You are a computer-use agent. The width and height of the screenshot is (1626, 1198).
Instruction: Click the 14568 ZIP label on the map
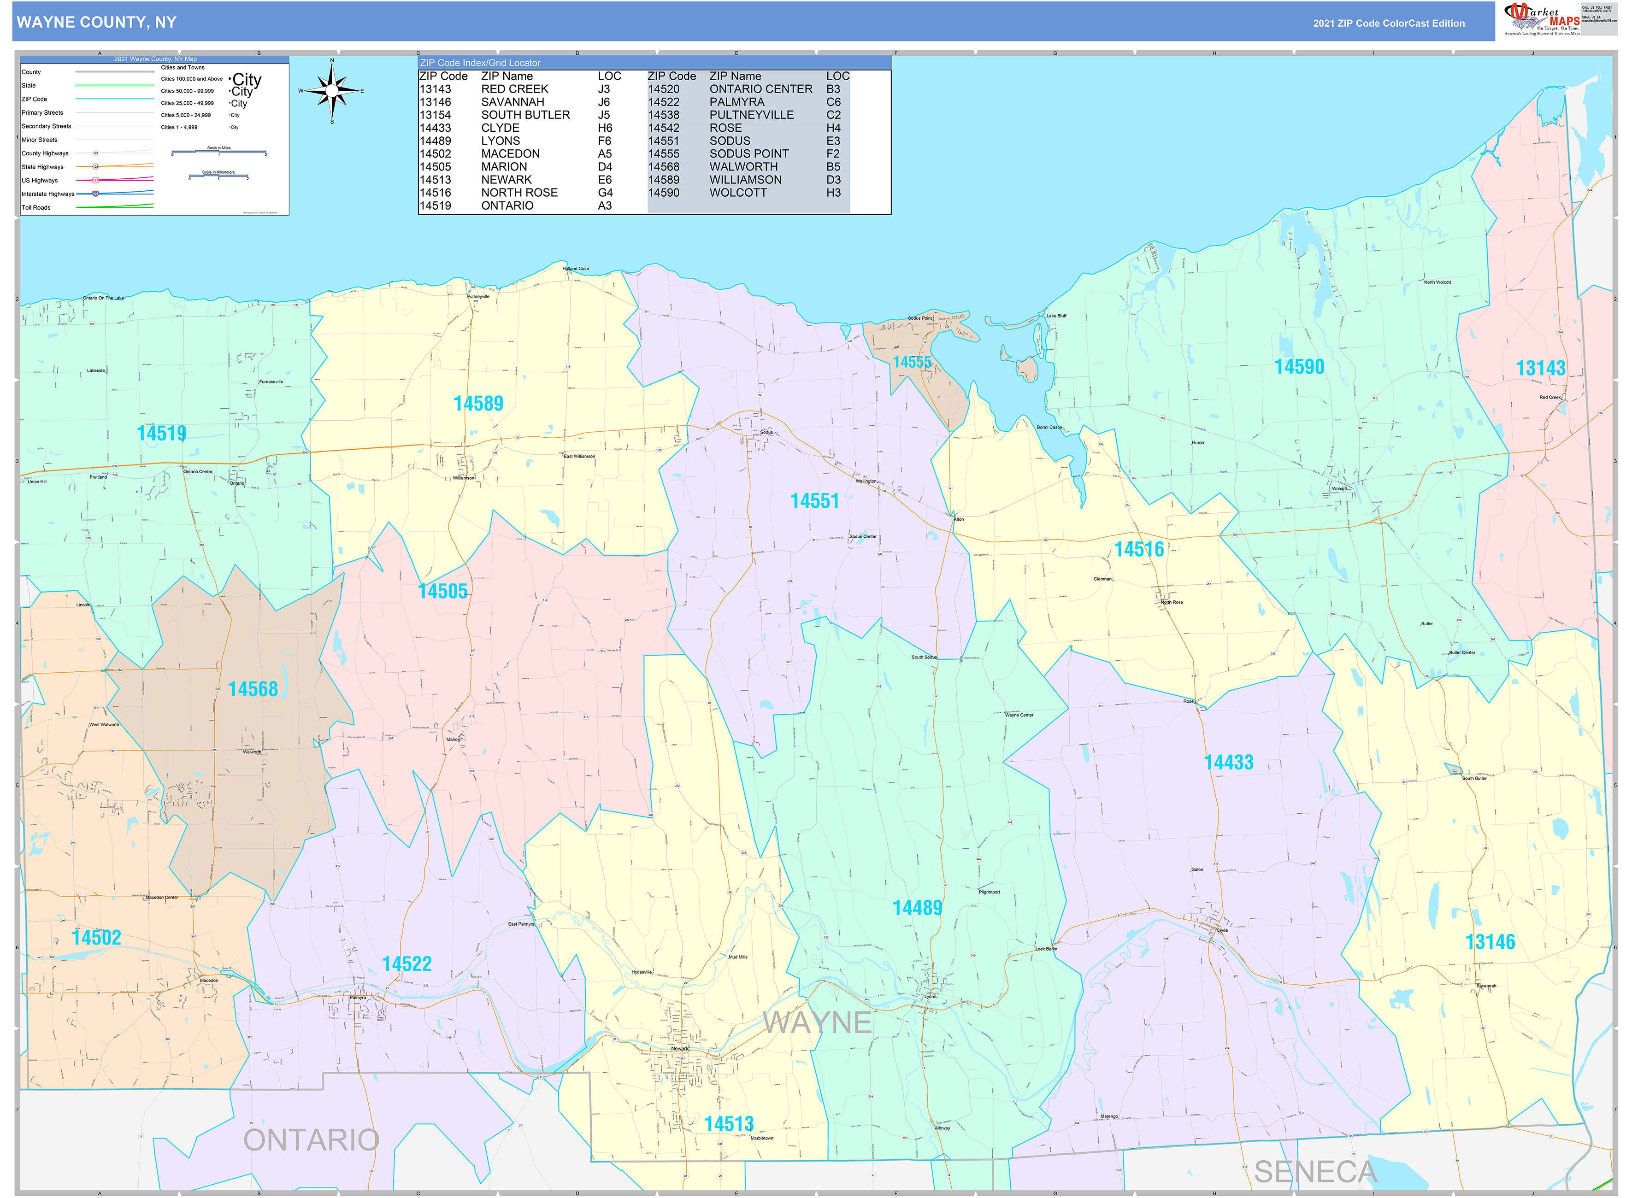pyautogui.click(x=253, y=689)
